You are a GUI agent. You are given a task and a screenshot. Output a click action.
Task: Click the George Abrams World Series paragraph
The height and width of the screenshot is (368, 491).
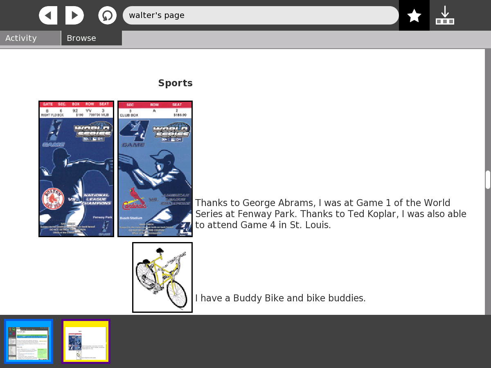coord(331,214)
